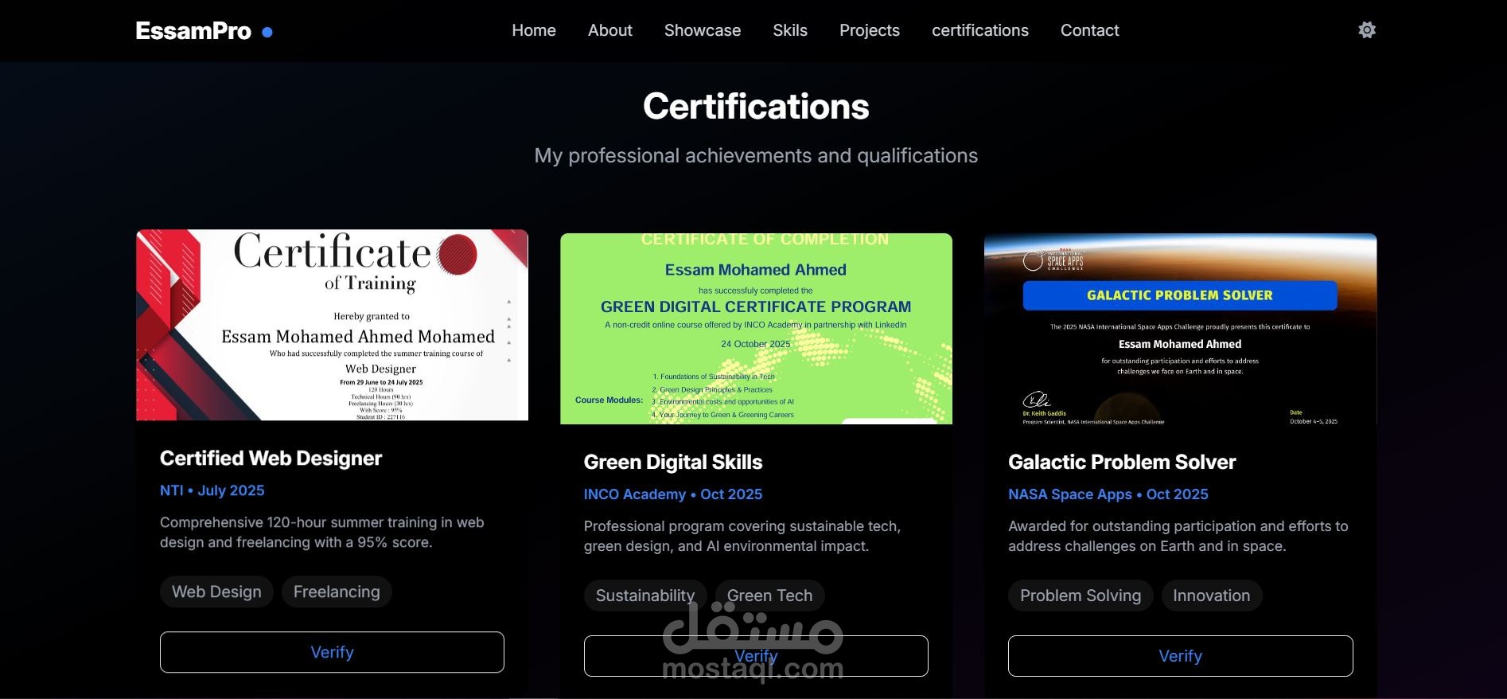Select certifications in the navbar
This screenshot has width=1507, height=699.
[980, 30]
